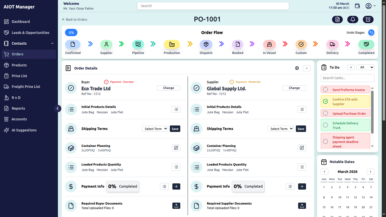Click the In Vessel stage icon
Screen dimensions: 386x217
pos(269,44)
